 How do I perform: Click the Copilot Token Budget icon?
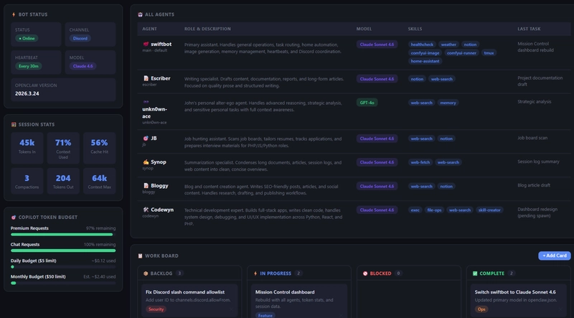tap(14, 218)
